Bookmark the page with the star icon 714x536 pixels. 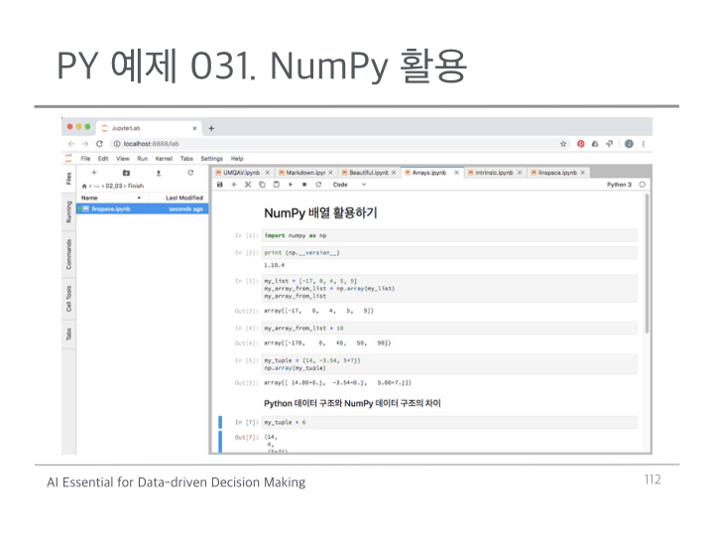563,144
